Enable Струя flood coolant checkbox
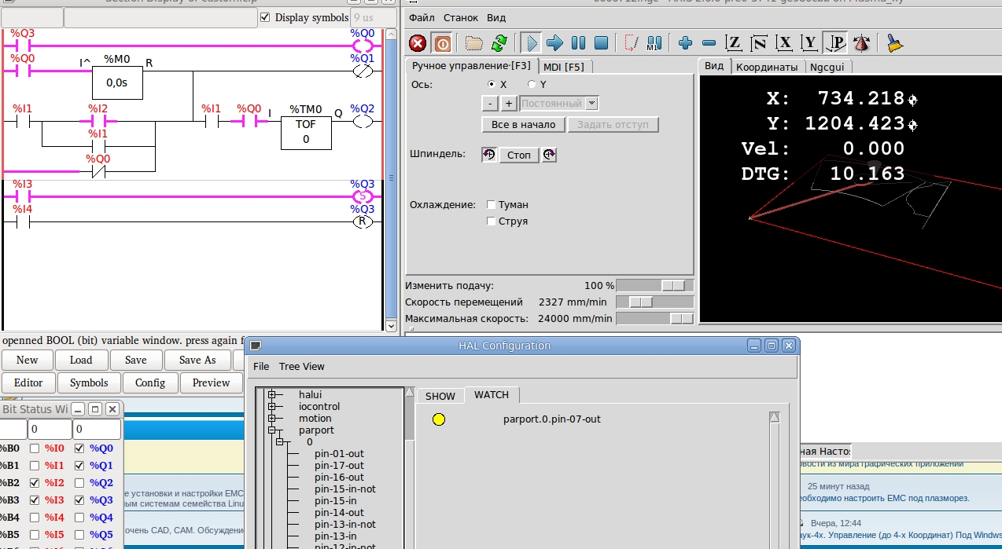Screen dimensions: 1002x549 (491, 221)
